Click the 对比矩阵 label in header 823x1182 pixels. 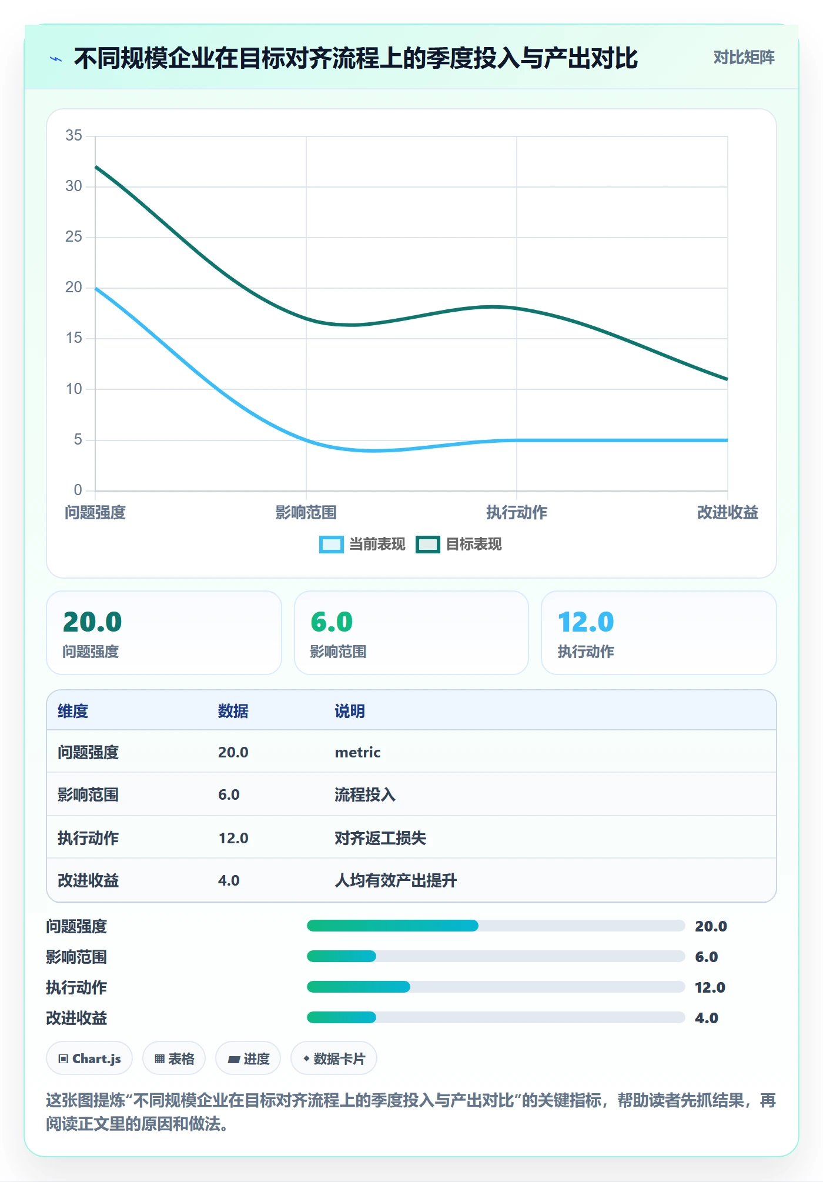click(x=744, y=58)
